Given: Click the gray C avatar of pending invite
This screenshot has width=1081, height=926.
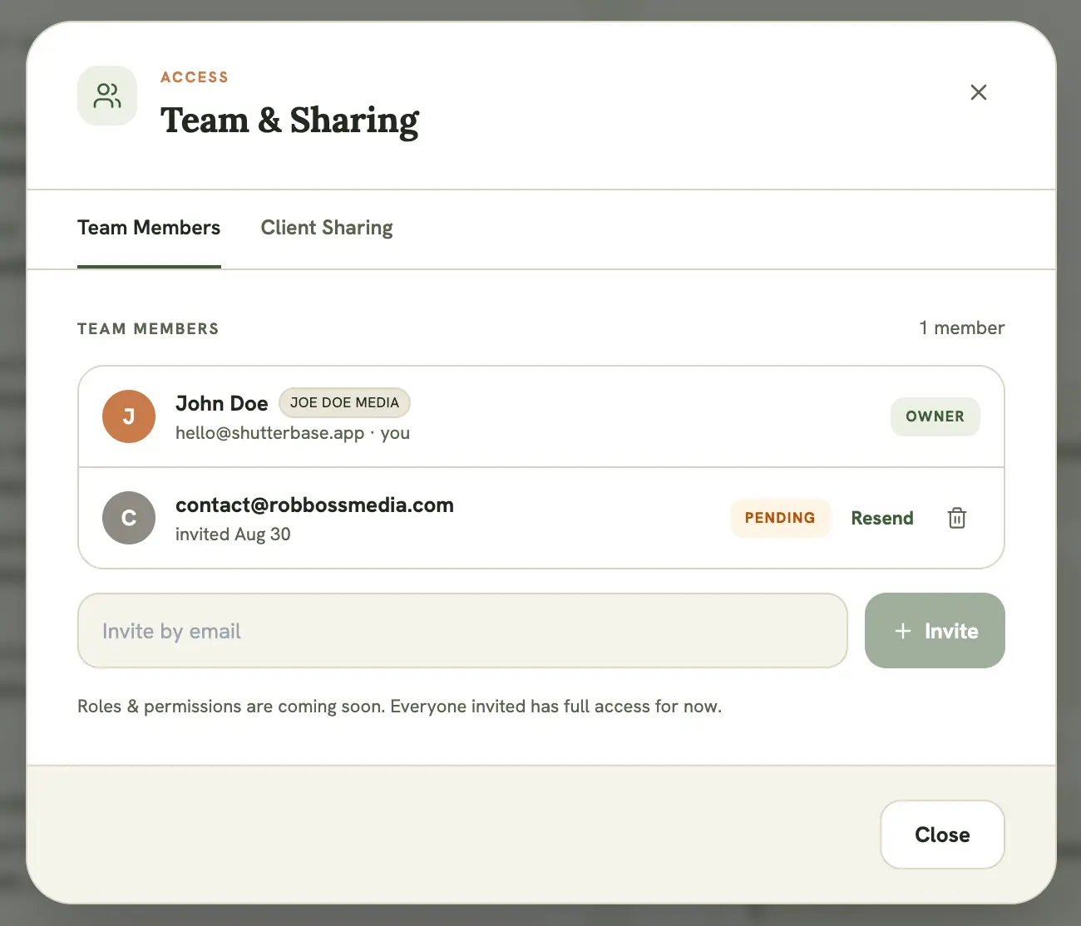Looking at the screenshot, I should [x=129, y=518].
